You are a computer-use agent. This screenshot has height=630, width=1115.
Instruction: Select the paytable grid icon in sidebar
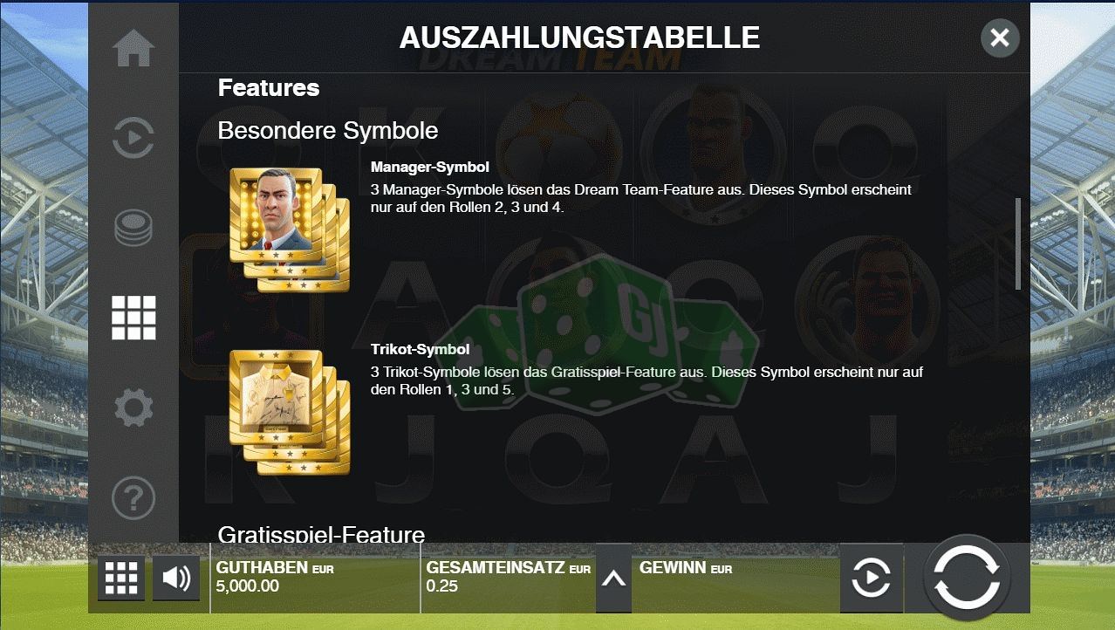133,318
